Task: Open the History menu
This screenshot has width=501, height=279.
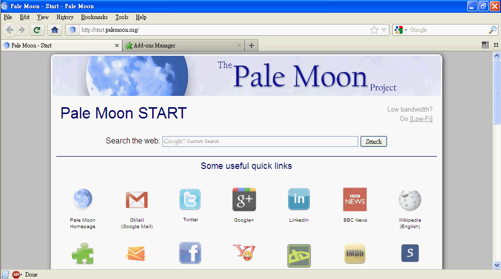Action: (x=65, y=17)
